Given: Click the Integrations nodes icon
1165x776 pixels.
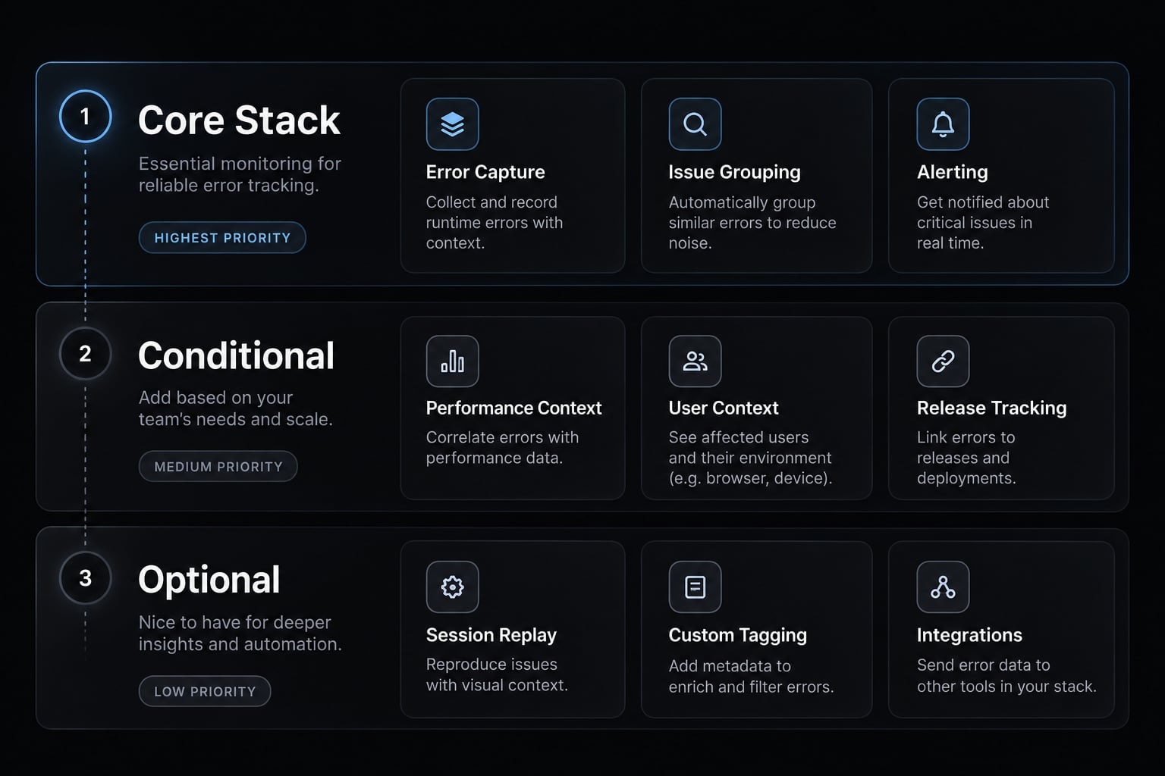Looking at the screenshot, I should click(x=943, y=587).
